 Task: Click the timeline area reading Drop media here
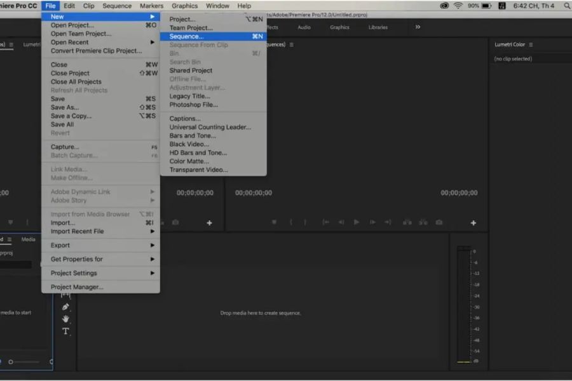pyautogui.click(x=261, y=313)
